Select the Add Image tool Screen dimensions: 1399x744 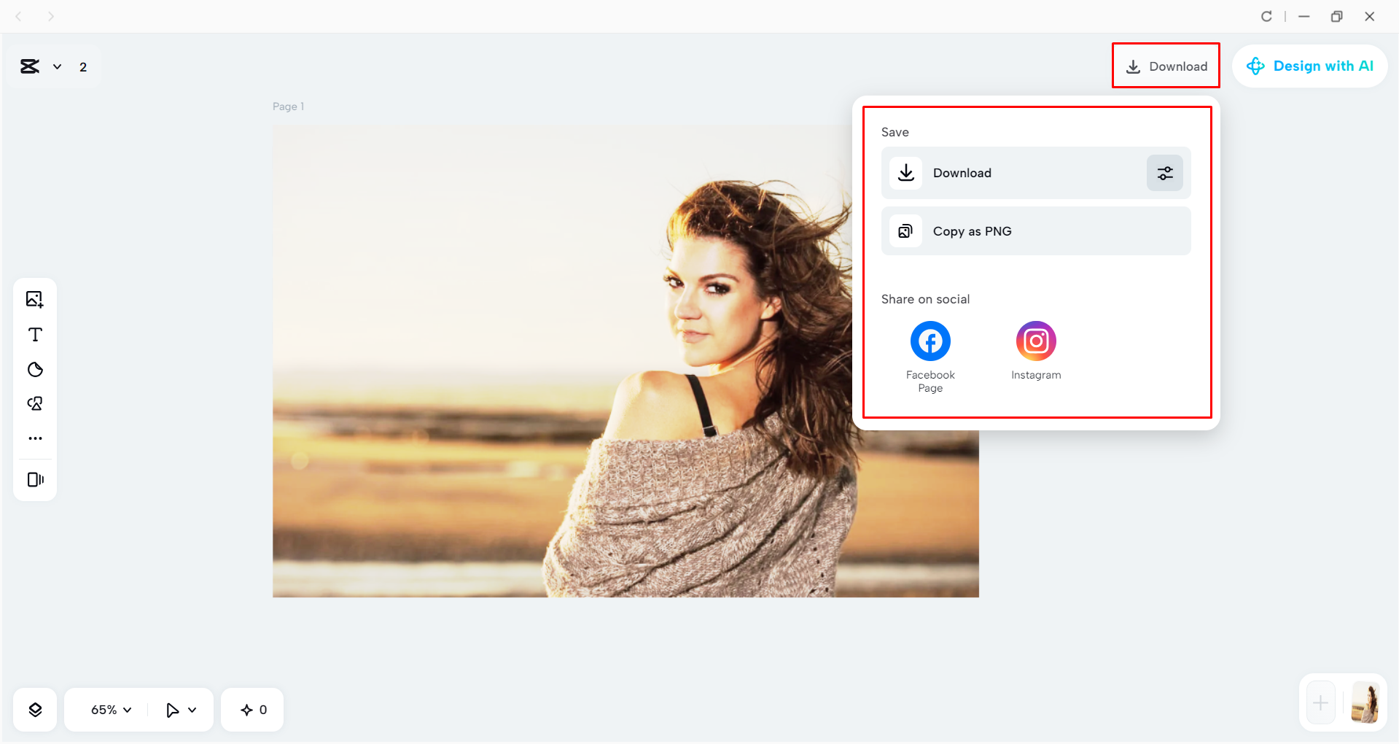pos(34,298)
